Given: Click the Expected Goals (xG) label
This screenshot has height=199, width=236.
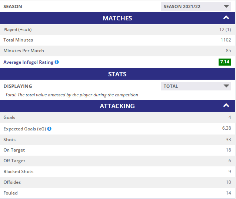Looking at the screenshot, I should [x=25, y=129].
